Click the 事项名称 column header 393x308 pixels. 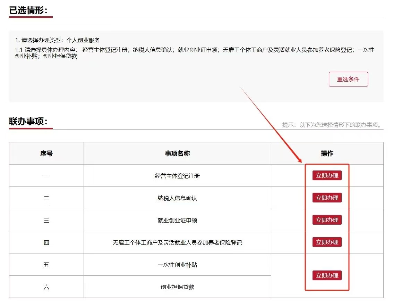coord(177,153)
